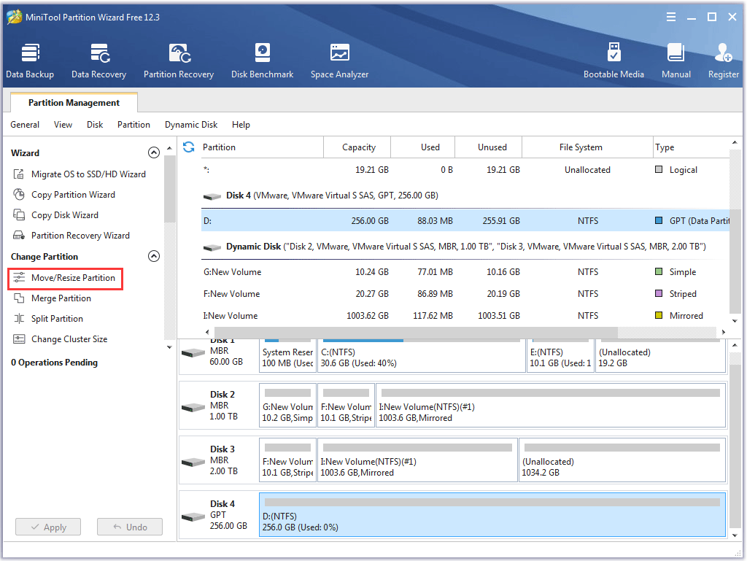Open the Partition menu
Screen dimensions: 747x561
pyautogui.click(x=134, y=125)
